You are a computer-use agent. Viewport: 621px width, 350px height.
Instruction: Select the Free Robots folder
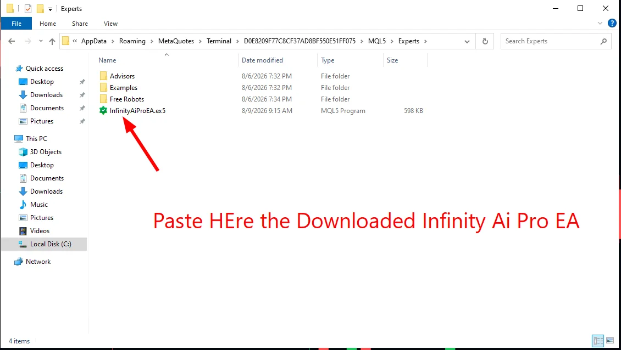pos(127,99)
